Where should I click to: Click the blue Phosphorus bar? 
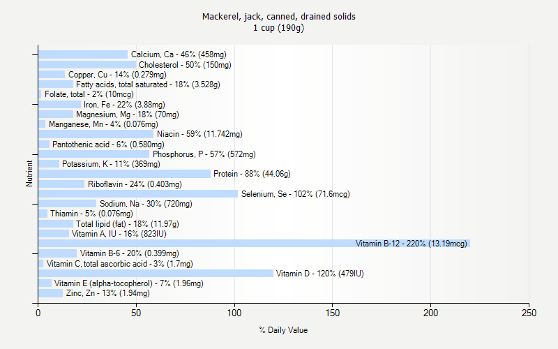tap(94, 154)
